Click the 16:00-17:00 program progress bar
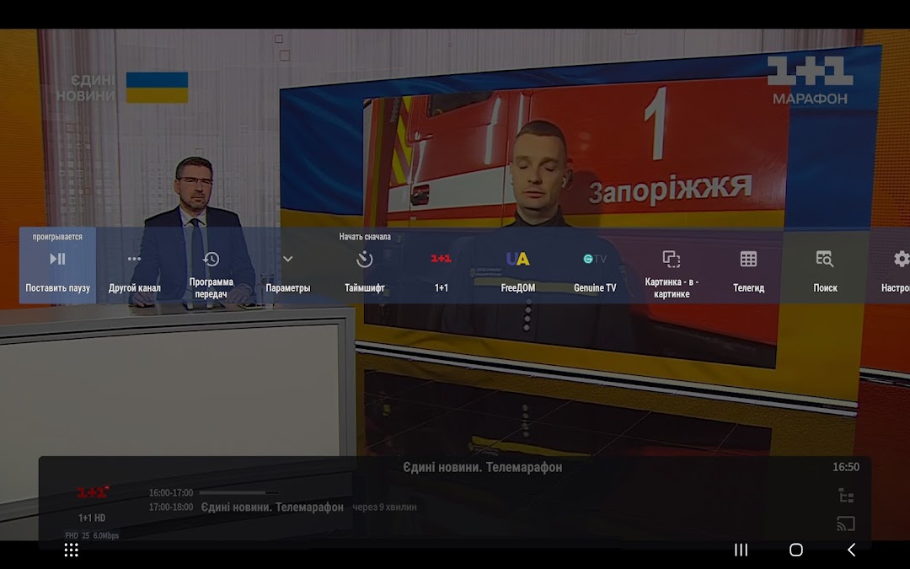Screen dimensions: 910x569 click(238, 492)
